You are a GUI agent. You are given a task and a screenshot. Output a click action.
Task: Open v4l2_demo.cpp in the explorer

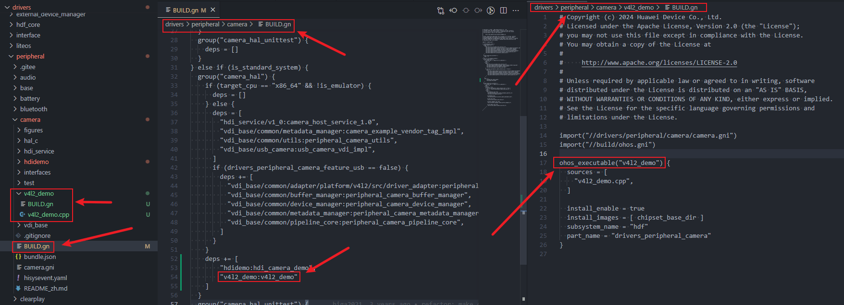[49, 214]
